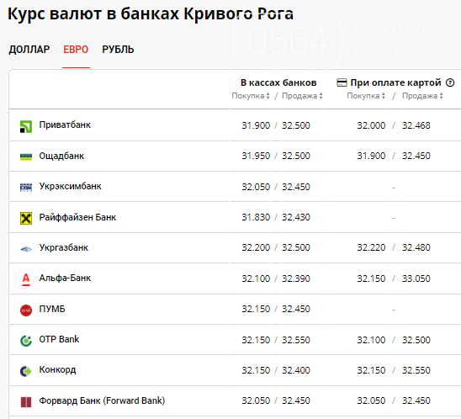Switch to the ДОЛЛАР tab

(29, 50)
